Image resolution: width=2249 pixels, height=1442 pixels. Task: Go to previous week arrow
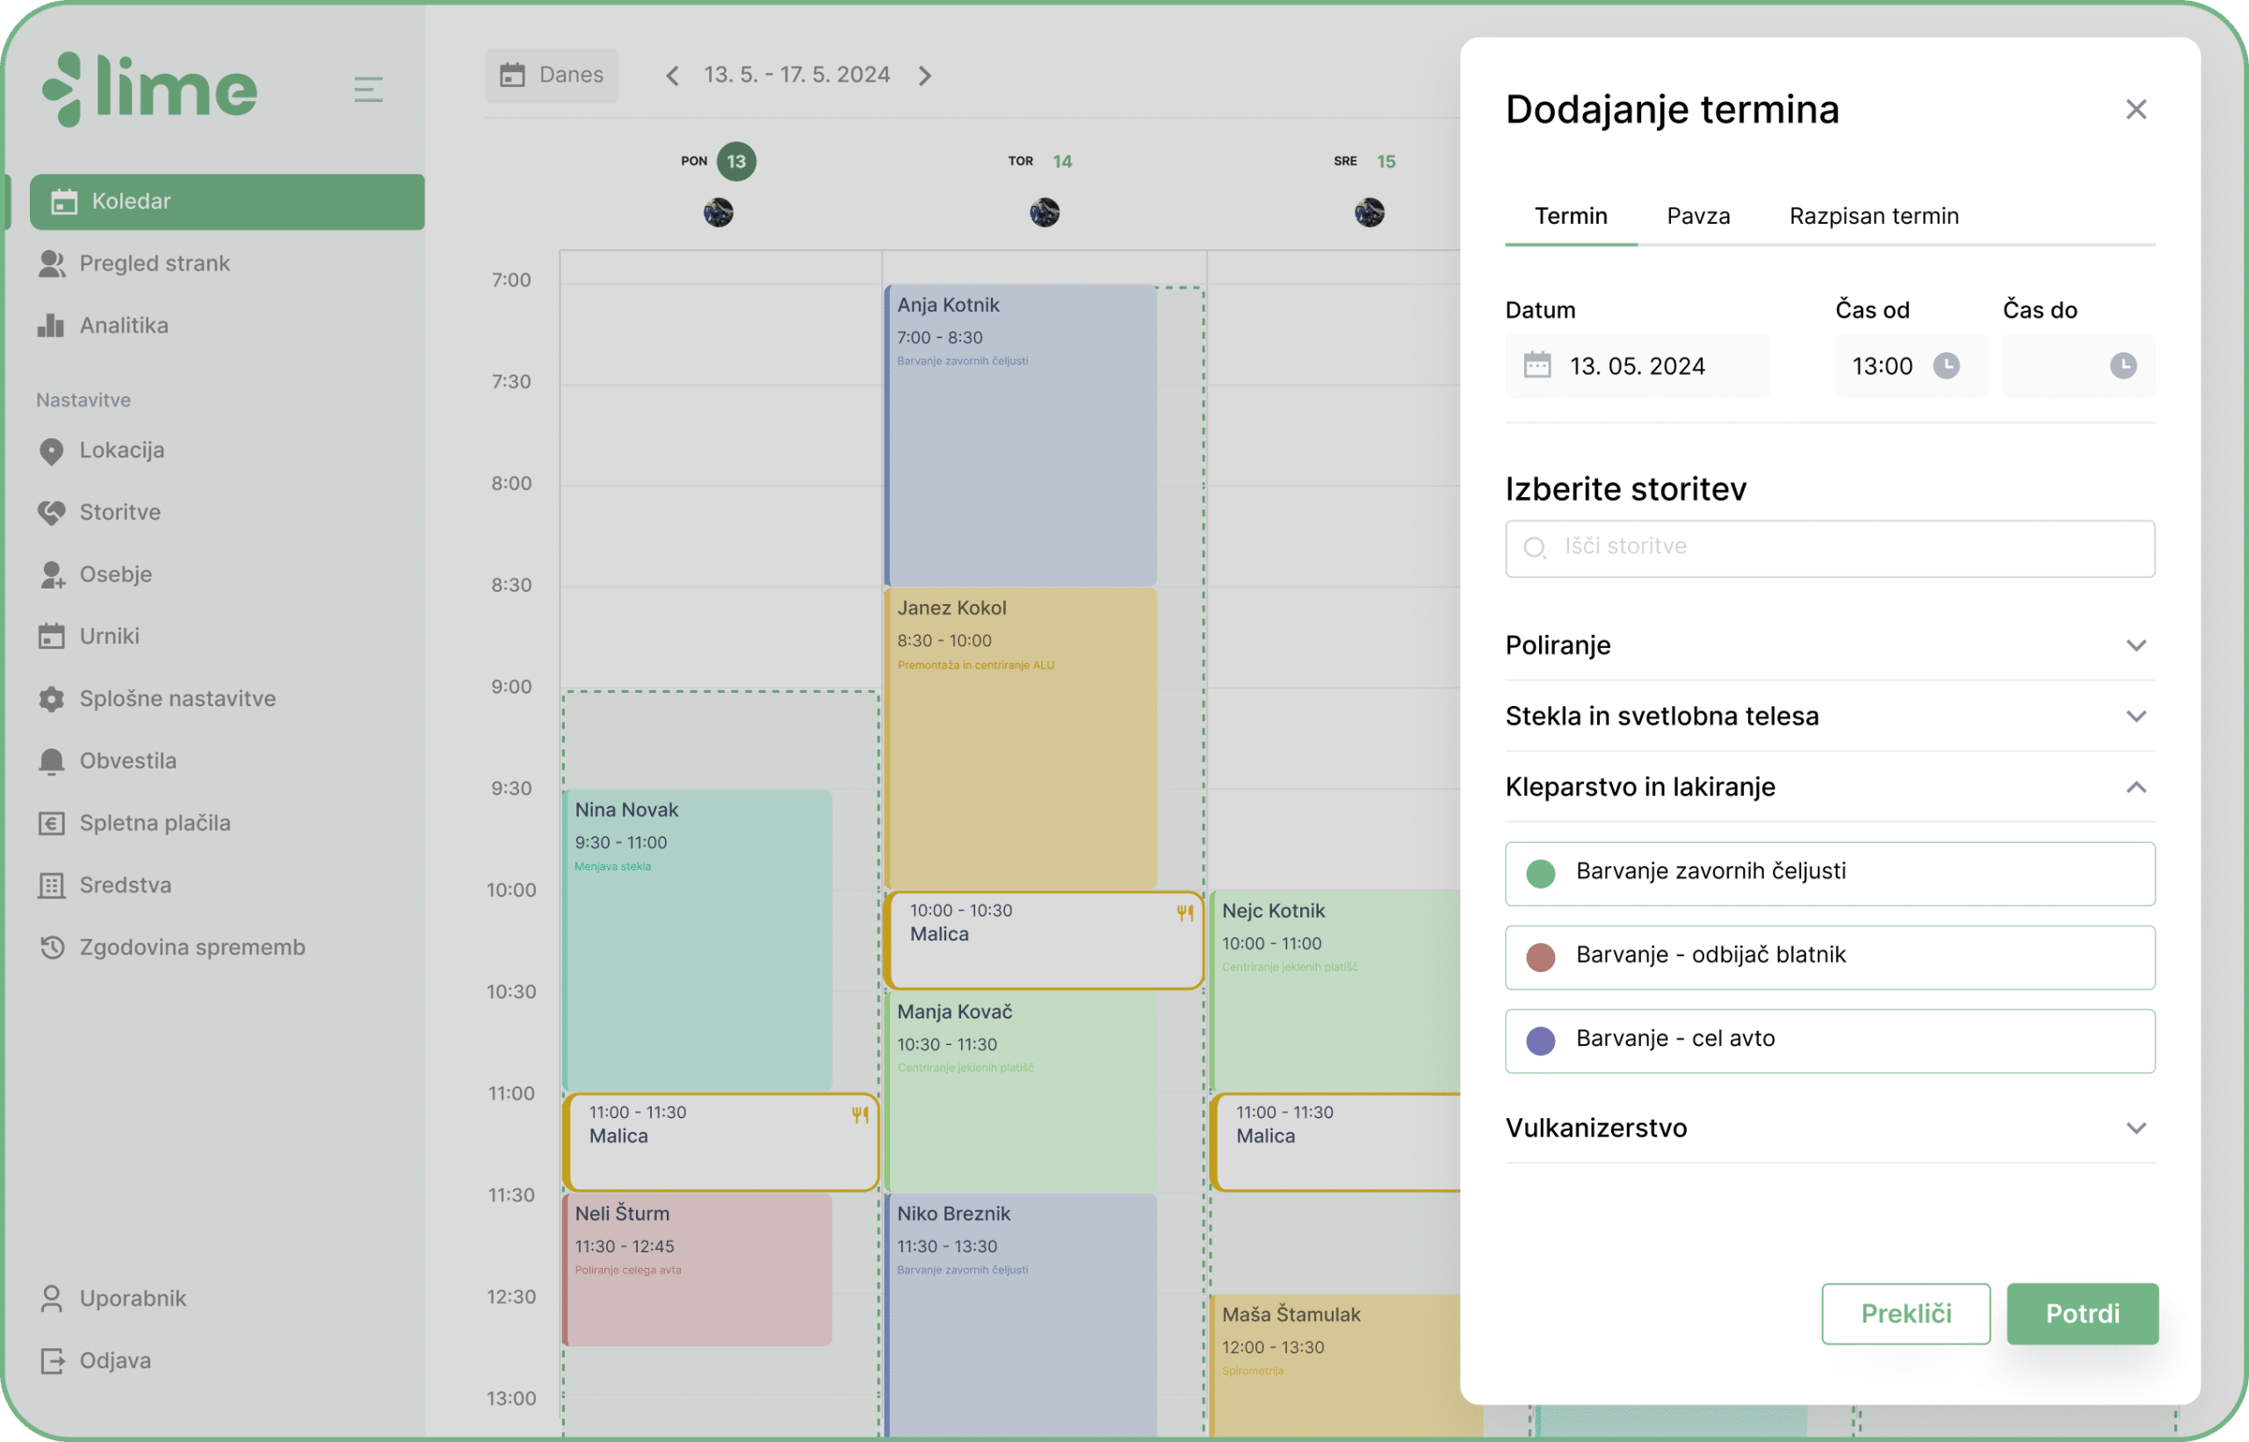671,76
